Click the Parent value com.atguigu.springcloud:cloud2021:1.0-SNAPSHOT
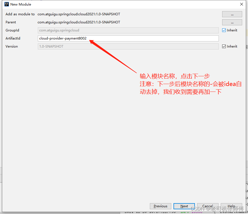 79,22
